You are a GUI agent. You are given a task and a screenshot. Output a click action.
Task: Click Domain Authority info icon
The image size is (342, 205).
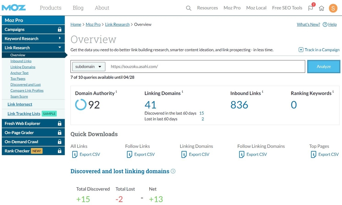point(116,92)
